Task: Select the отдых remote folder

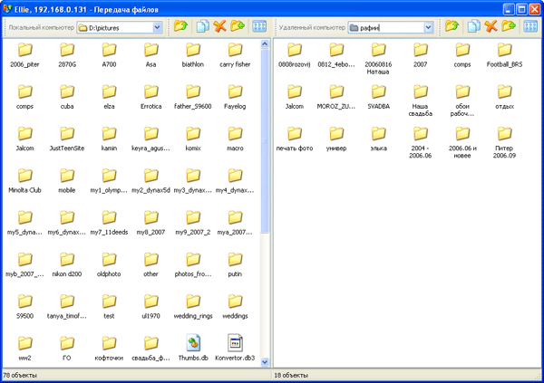Action: 504,97
